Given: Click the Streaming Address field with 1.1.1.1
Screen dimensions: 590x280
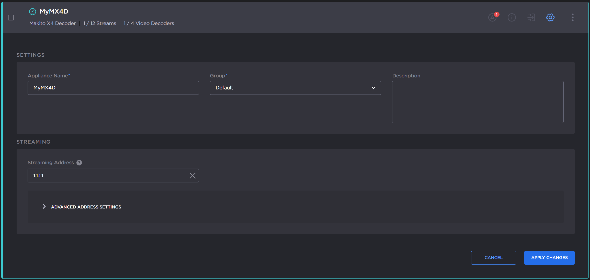Looking at the screenshot, I should click(113, 176).
